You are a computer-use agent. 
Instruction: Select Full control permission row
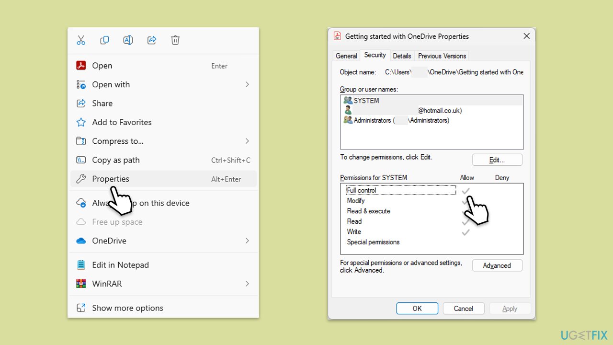pyautogui.click(x=401, y=190)
